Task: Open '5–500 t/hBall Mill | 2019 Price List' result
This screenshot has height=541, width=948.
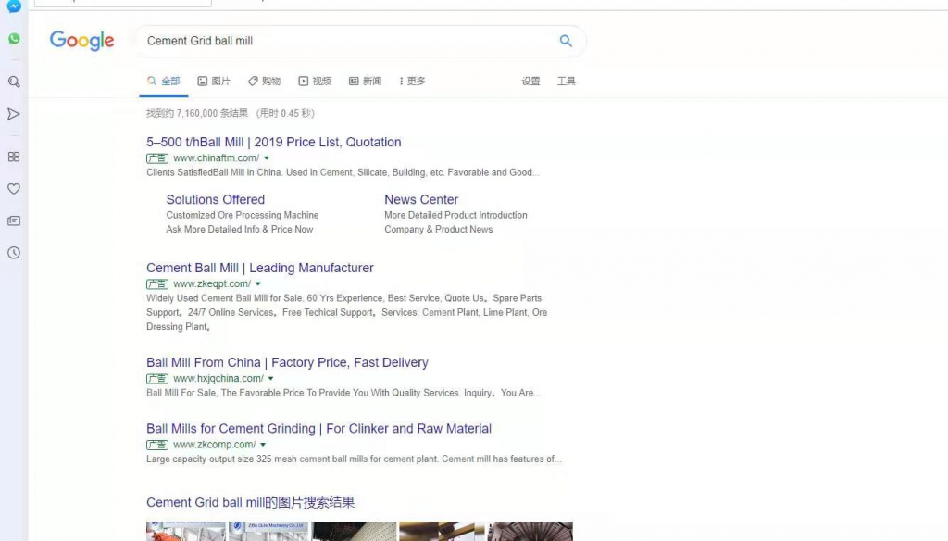Action: tap(273, 142)
